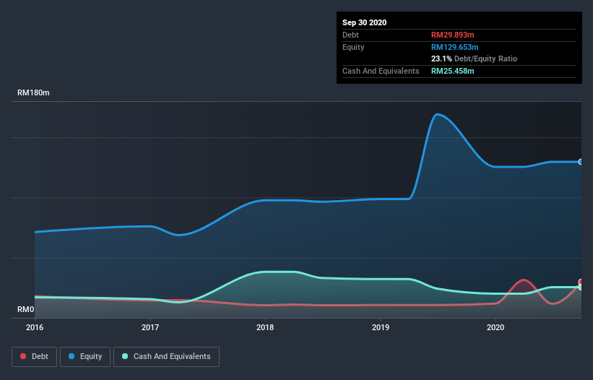The image size is (593, 380).
Task: Click the RM29.893m debt value
Action: [452, 35]
